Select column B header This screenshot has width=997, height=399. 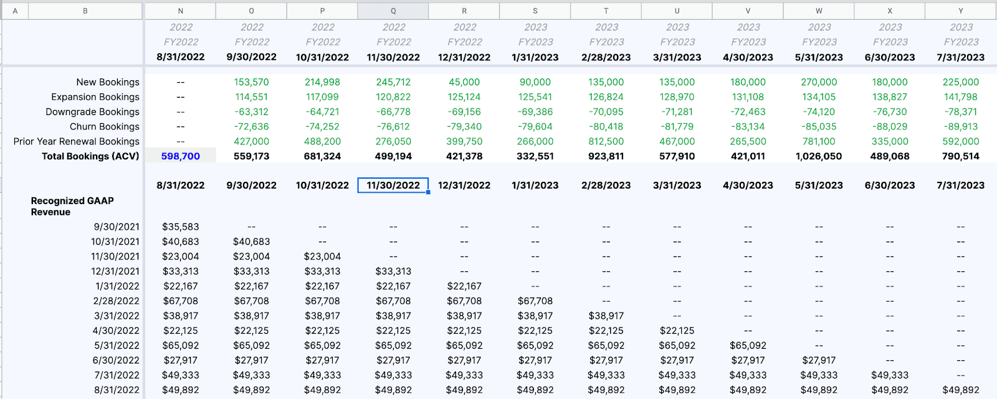pyautogui.click(x=85, y=11)
